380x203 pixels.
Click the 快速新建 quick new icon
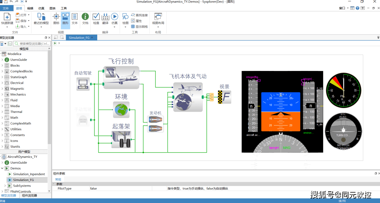pos(7,18)
